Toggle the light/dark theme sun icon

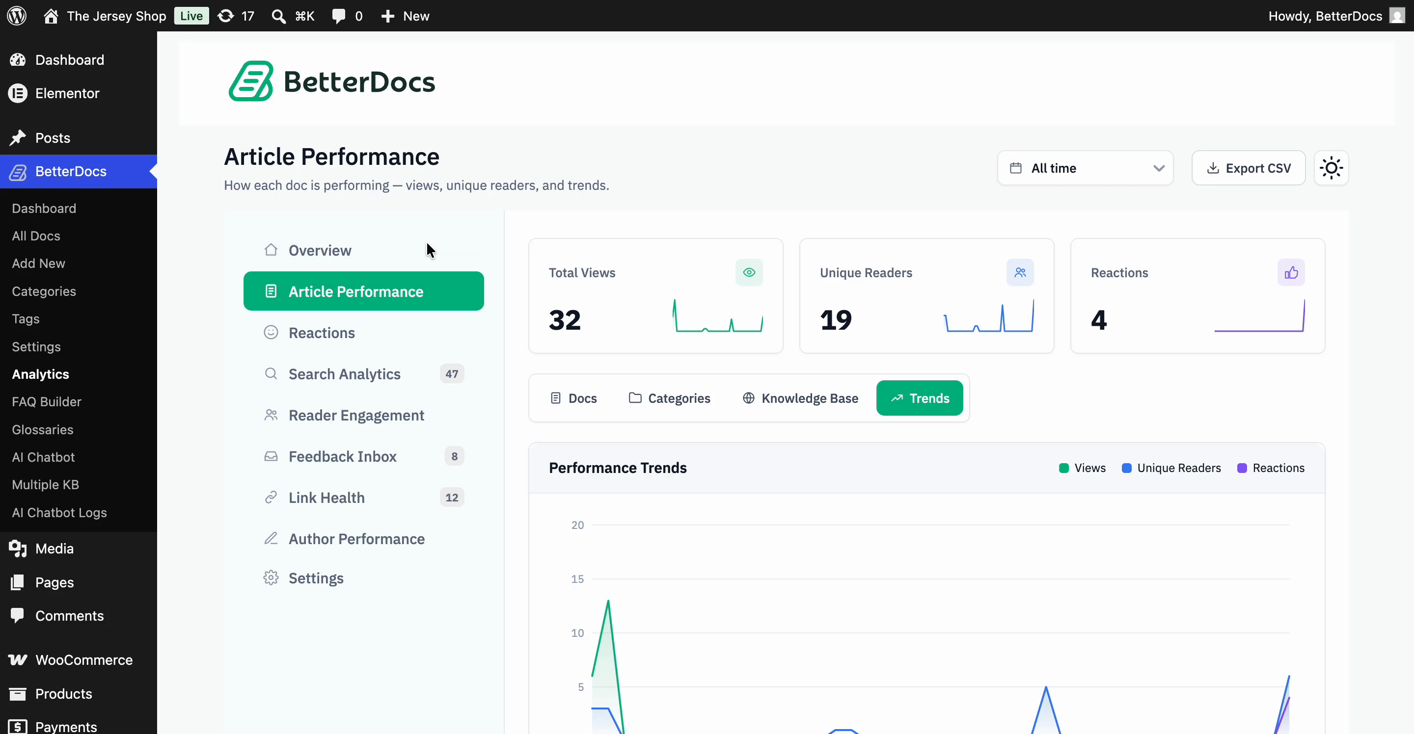coord(1331,168)
